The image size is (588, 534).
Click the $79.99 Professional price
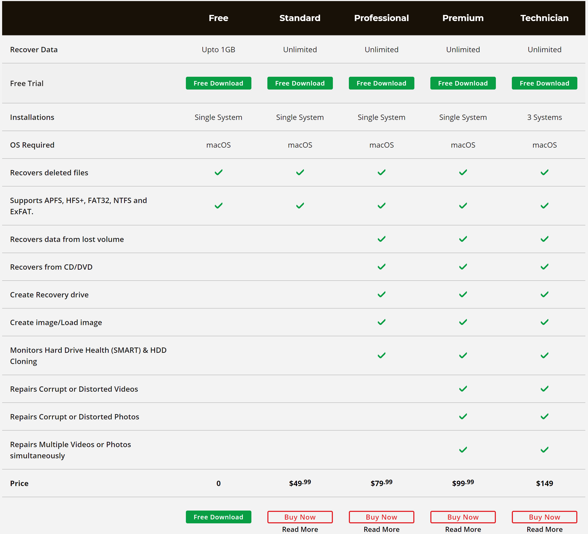pyautogui.click(x=382, y=483)
